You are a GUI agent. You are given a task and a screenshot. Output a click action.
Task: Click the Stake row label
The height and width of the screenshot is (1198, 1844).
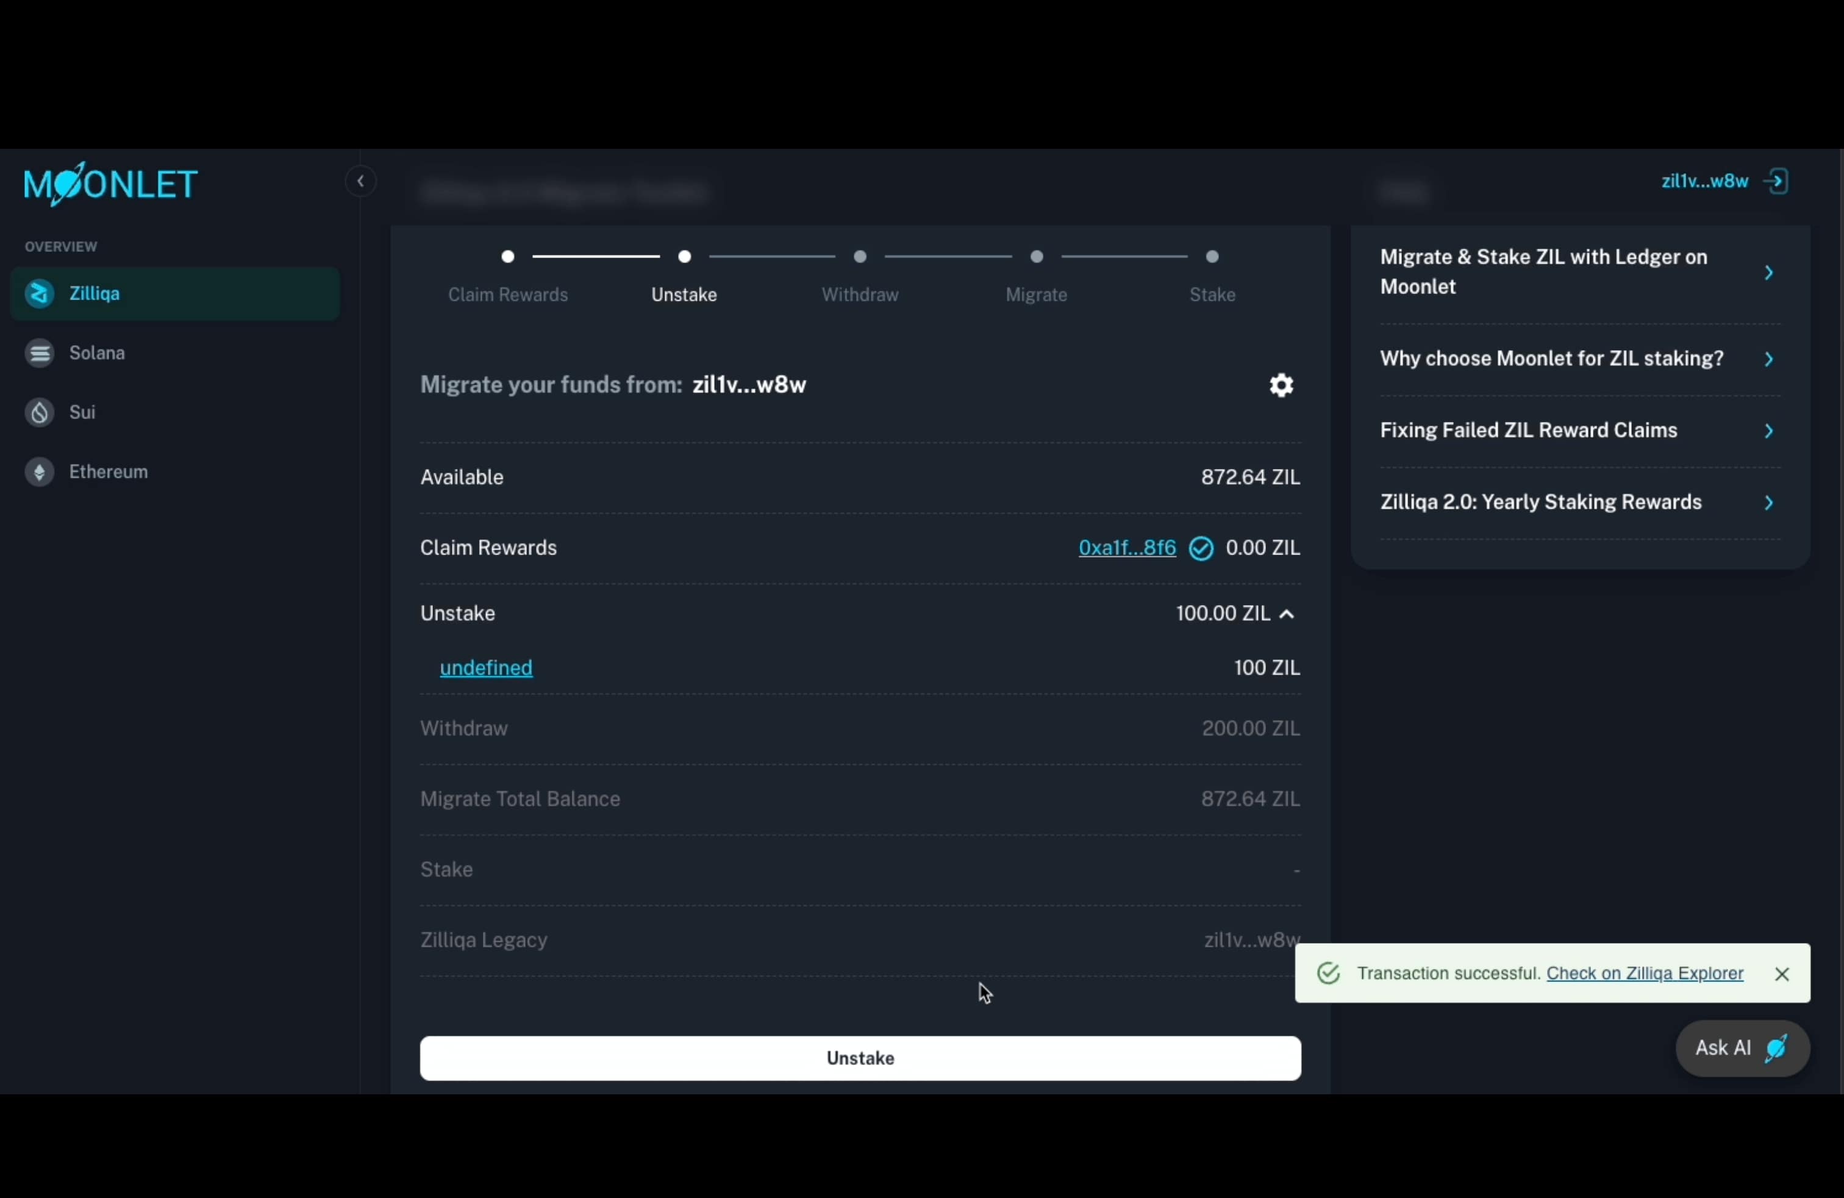[447, 869]
